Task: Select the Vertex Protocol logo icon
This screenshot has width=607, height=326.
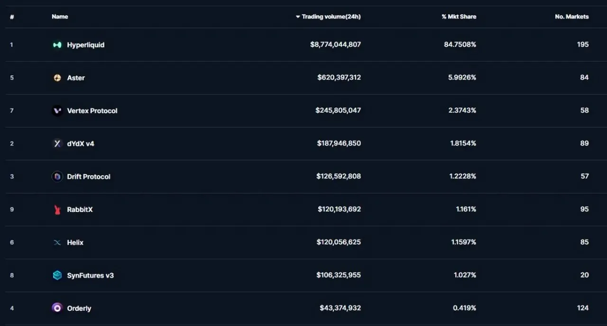Action: pyautogui.click(x=57, y=111)
